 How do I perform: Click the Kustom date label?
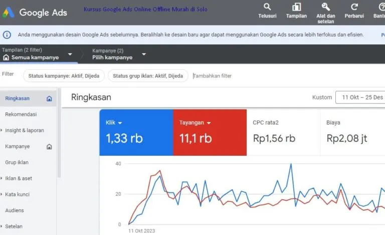(322, 97)
